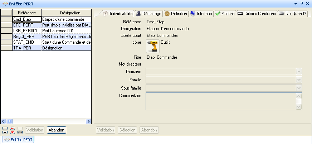312x144 pixels.
Task: Toggle the auto-hide pin in the title bar
Action: [x=302, y=3]
